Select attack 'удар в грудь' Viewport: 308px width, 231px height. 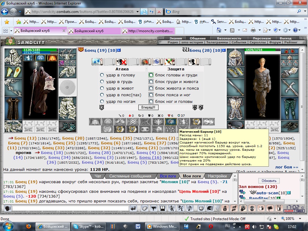102,82
